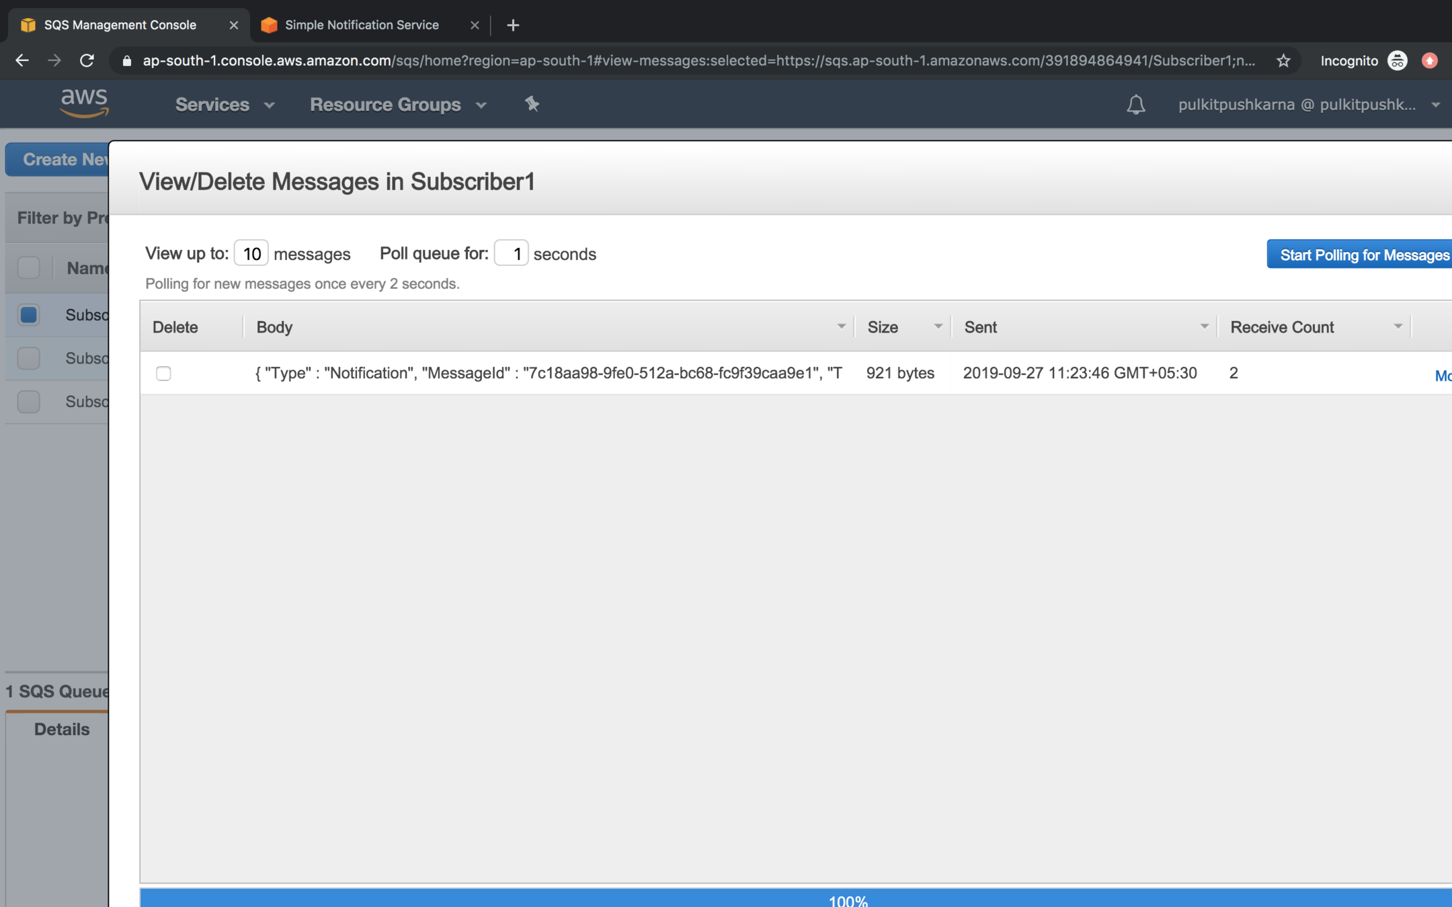The image size is (1452, 907).
Task: Click the Incognito mode icon
Action: (x=1398, y=60)
